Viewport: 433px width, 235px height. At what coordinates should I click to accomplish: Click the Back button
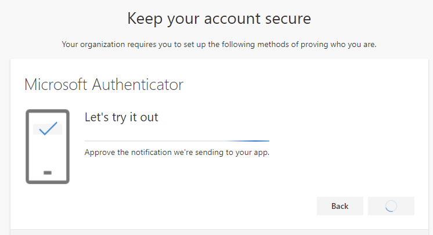[x=340, y=206]
